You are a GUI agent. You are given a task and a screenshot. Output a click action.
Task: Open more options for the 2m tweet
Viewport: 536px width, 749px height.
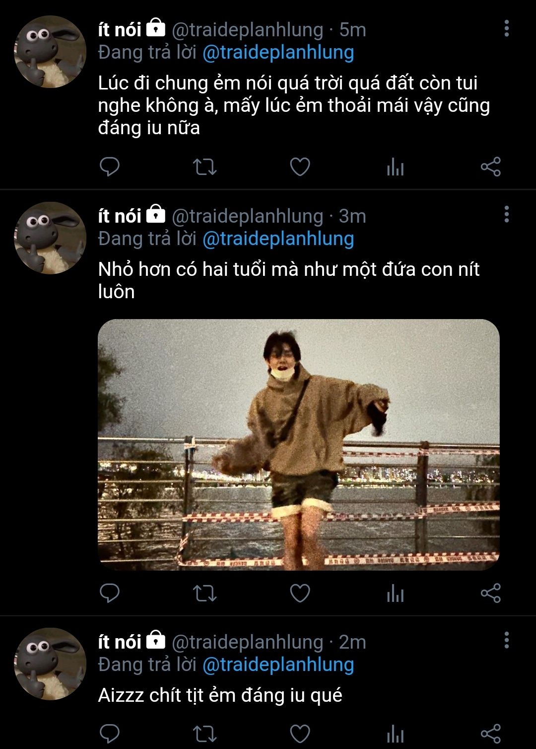tap(506, 640)
